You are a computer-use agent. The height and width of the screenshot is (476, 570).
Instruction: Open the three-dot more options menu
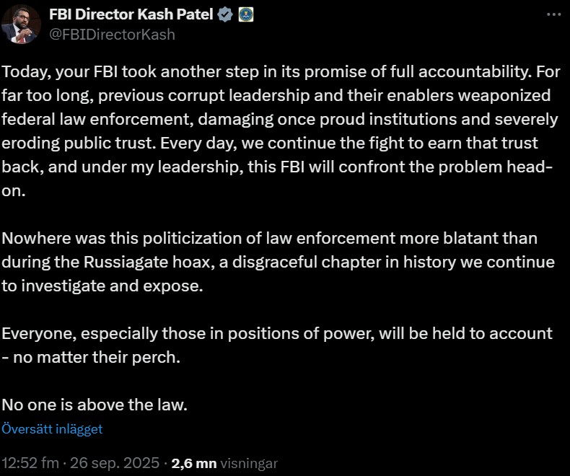pos(553,14)
